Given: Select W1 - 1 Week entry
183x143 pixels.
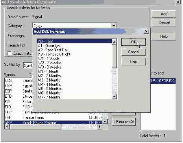Looking at the screenshot, I should pyautogui.click(x=74, y=59).
